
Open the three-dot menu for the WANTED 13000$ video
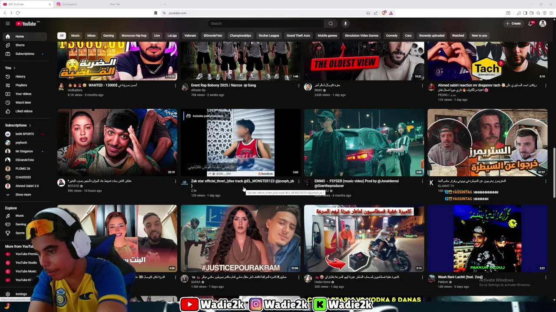(x=175, y=86)
